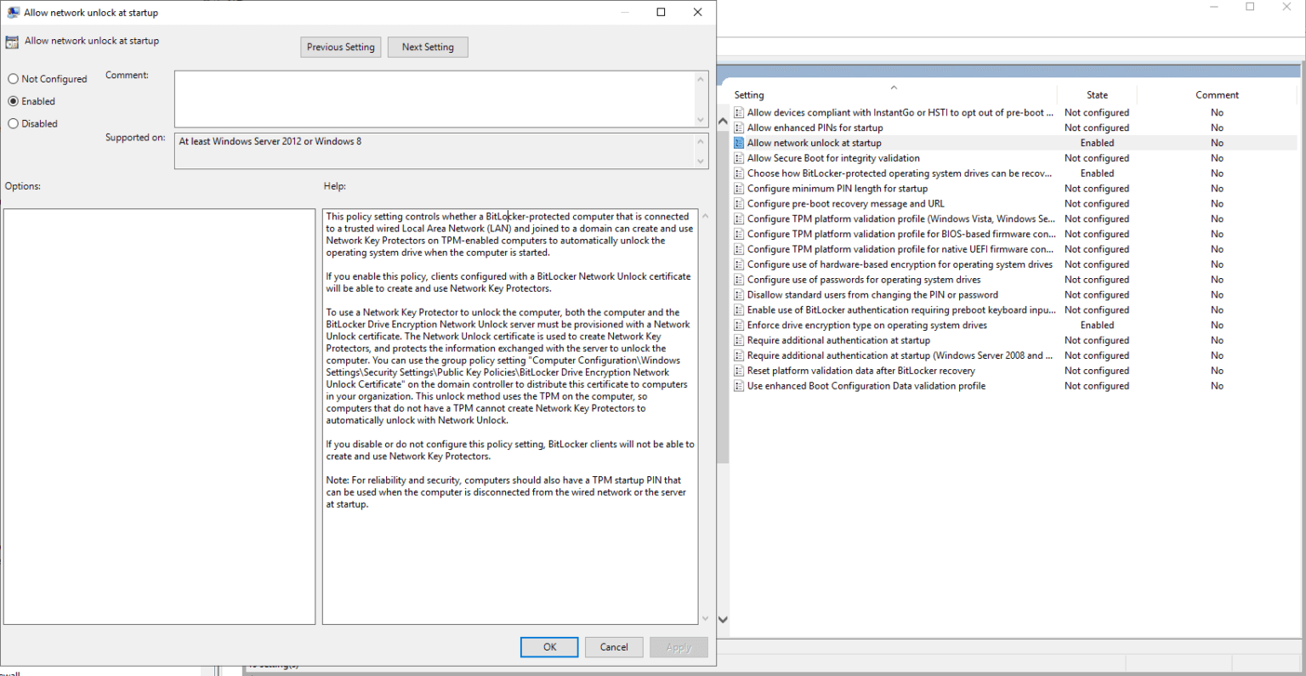Click the icon beside "Configure use of passwords for operating system drives"
The image size is (1306, 676).
[738, 280]
